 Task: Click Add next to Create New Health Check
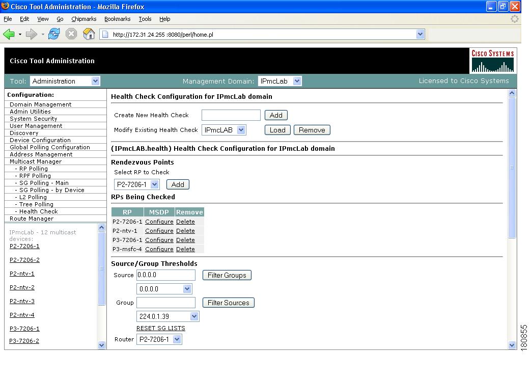[276, 115]
